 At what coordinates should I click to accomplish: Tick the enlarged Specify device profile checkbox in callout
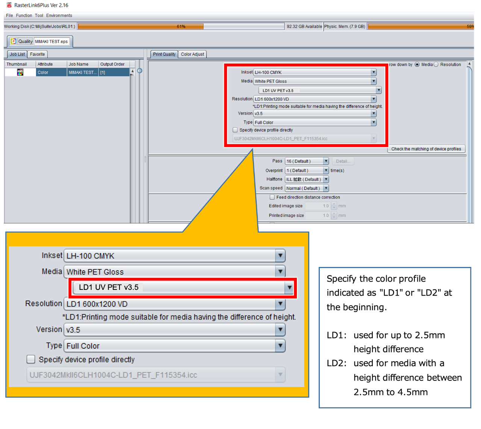(31, 359)
